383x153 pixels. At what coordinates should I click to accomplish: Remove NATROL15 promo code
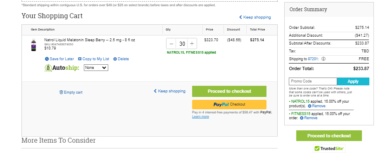pos(316,106)
